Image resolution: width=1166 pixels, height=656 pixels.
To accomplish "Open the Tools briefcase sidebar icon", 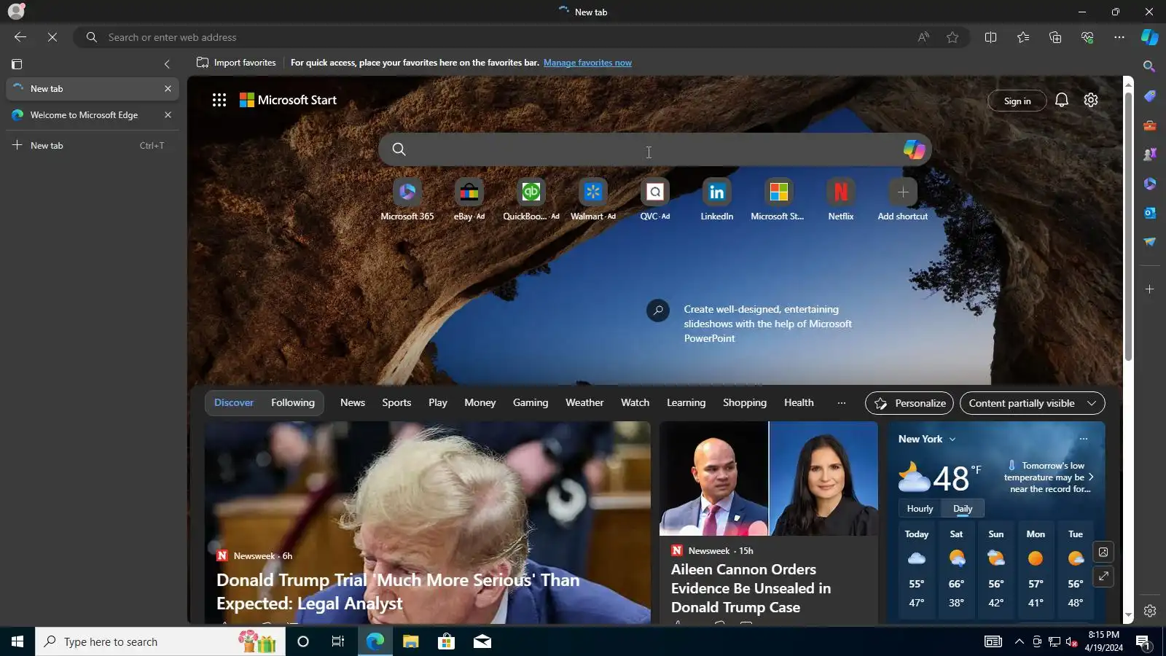I will [x=1149, y=125].
